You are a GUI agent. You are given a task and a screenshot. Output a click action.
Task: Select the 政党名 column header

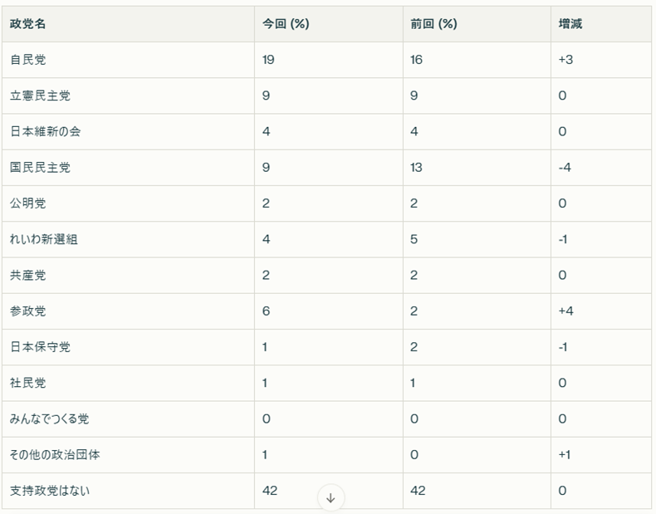[x=128, y=24]
